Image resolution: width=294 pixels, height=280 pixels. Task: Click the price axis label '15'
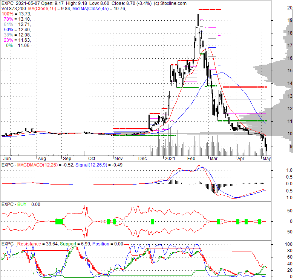[x=290, y=71]
